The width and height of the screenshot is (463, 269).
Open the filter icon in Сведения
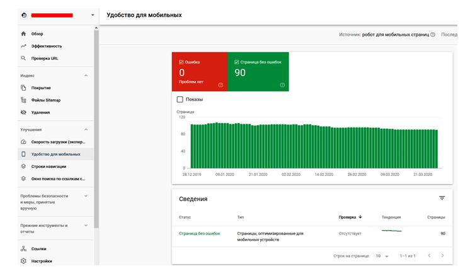(442, 198)
